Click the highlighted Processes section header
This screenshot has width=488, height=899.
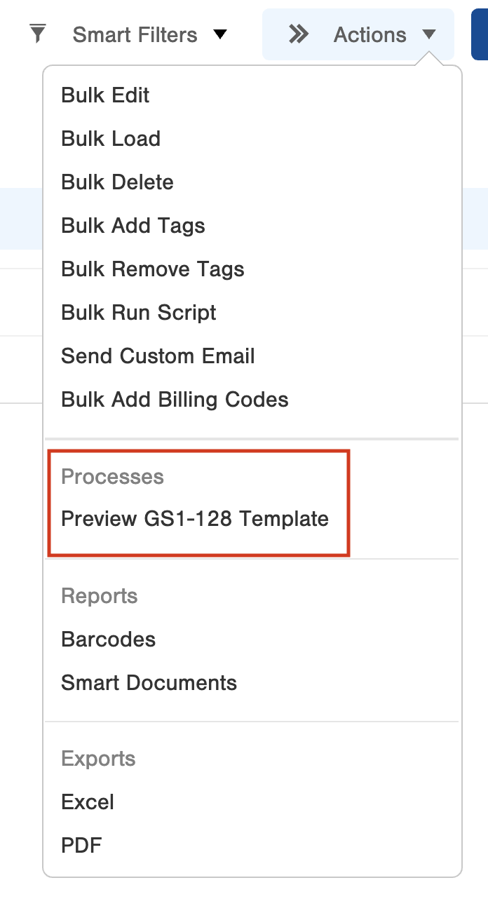(112, 477)
